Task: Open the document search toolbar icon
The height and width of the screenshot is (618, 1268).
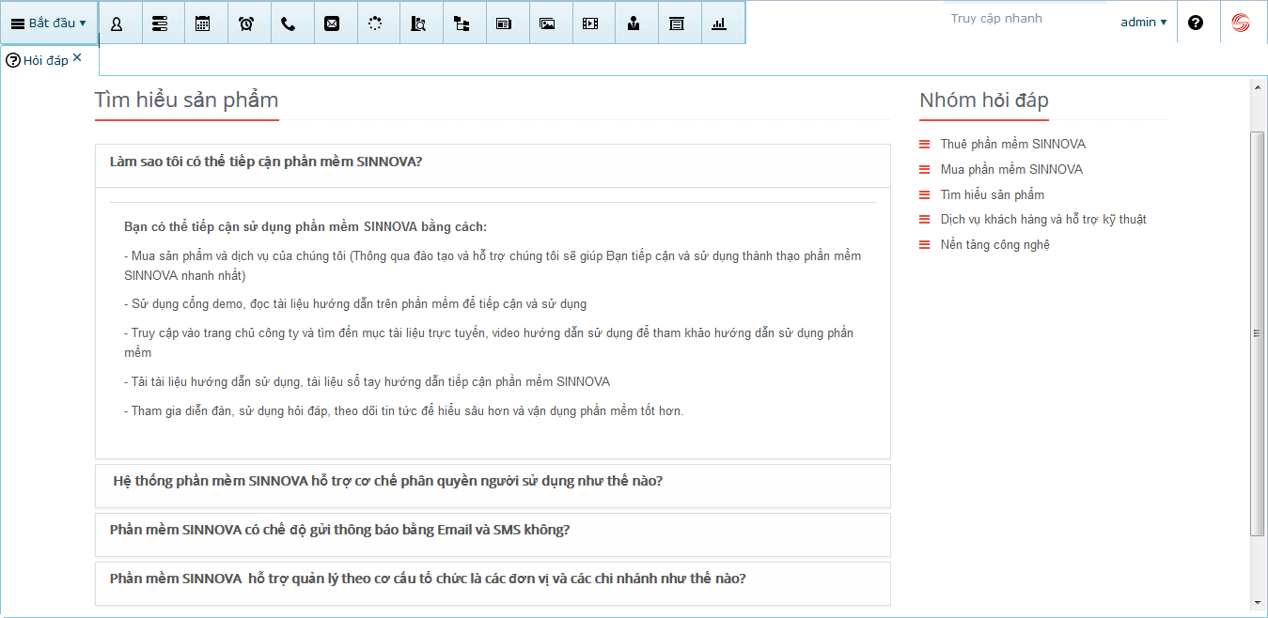Action: [x=418, y=23]
